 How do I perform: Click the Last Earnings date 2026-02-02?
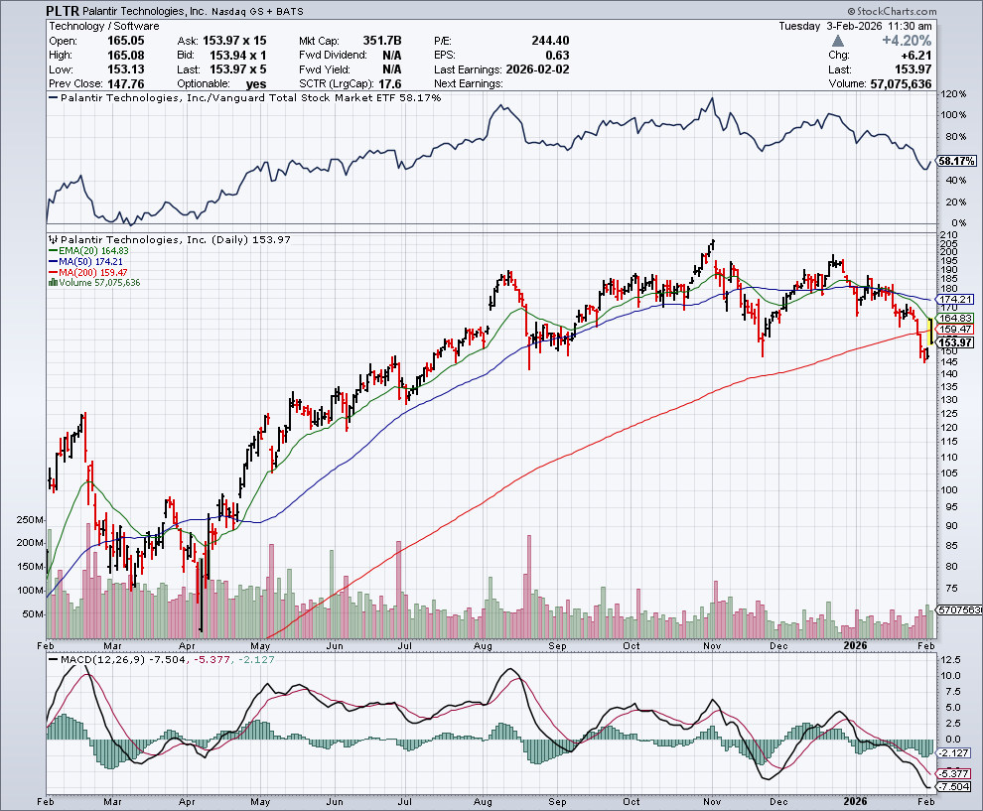point(540,69)
